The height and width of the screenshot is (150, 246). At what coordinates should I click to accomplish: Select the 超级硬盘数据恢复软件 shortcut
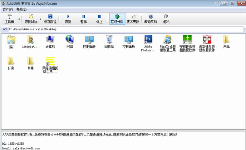(207, 43)
